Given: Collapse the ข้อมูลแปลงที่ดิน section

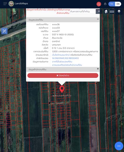Looking at the screenshot, I should click(98, 19).
